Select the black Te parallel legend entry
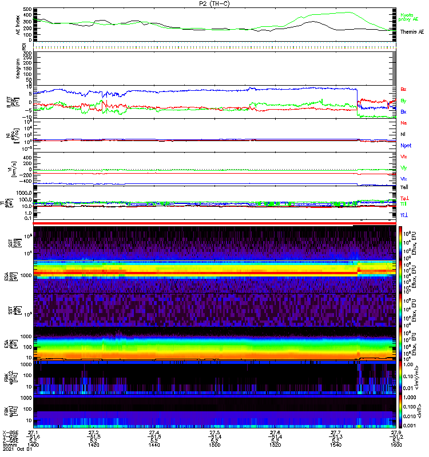Viewport: 429px width, 457px height. tap(404, 187)
